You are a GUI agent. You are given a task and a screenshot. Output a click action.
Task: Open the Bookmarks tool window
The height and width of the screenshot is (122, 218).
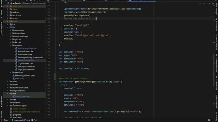1,102
